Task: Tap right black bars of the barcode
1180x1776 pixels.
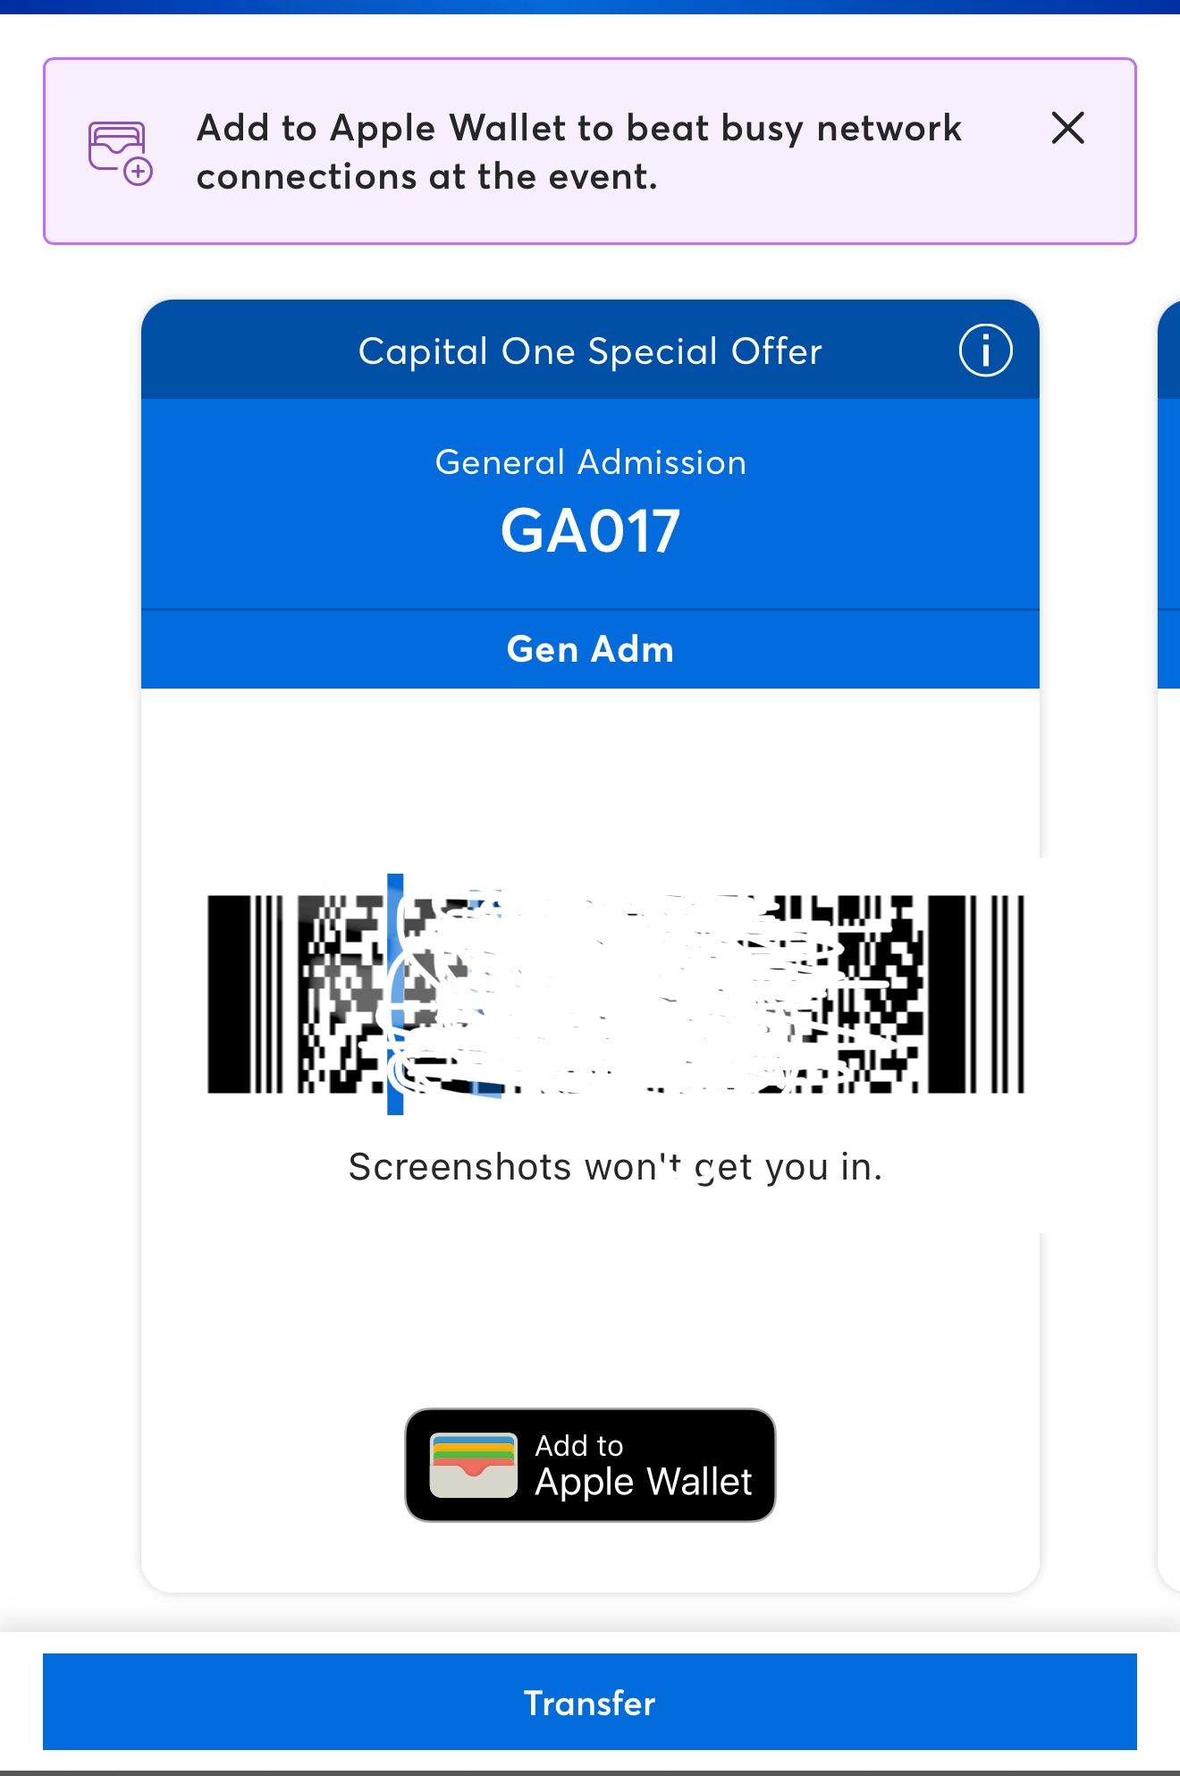Action: coord(976,994)
